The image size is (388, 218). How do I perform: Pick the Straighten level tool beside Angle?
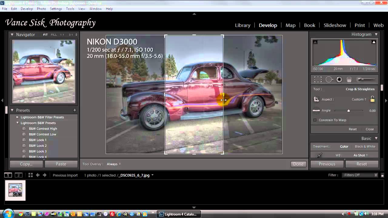pyautogui.click(x=316, y=111)
